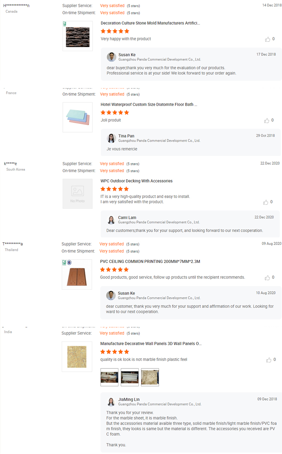Click Tina Pan's profile avatar
This screenshot has width=282, height=454.
[x=111, y=138]
